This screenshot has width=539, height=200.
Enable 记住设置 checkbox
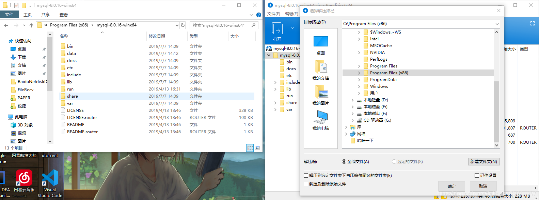pyautogui.click(x=477, y=176)
